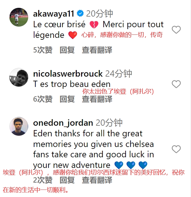
Task: View translation 查看翻译 for onedon_jordan's comment
Action: (97, 180)
